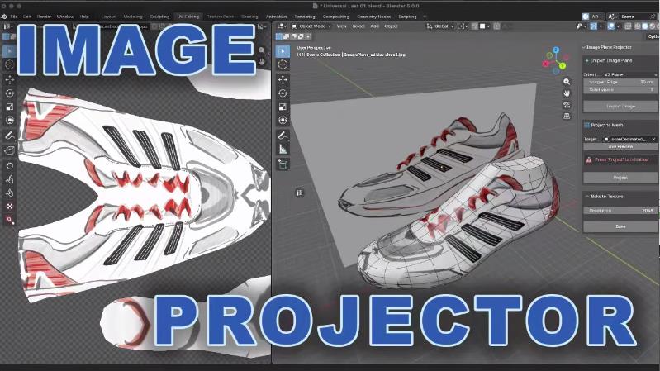660x371 pixels.
Task: Click the Subdivisions value field
Action: [620, 90]
